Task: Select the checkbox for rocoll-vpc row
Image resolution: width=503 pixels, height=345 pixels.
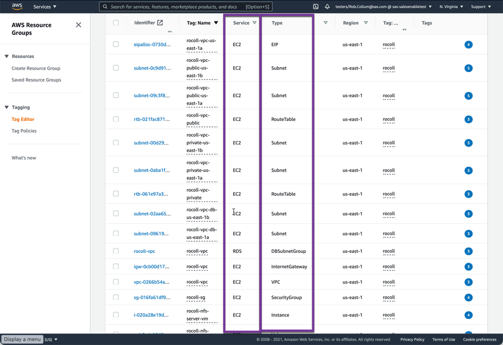Action: pyautogui.click(x=116, y=251)
